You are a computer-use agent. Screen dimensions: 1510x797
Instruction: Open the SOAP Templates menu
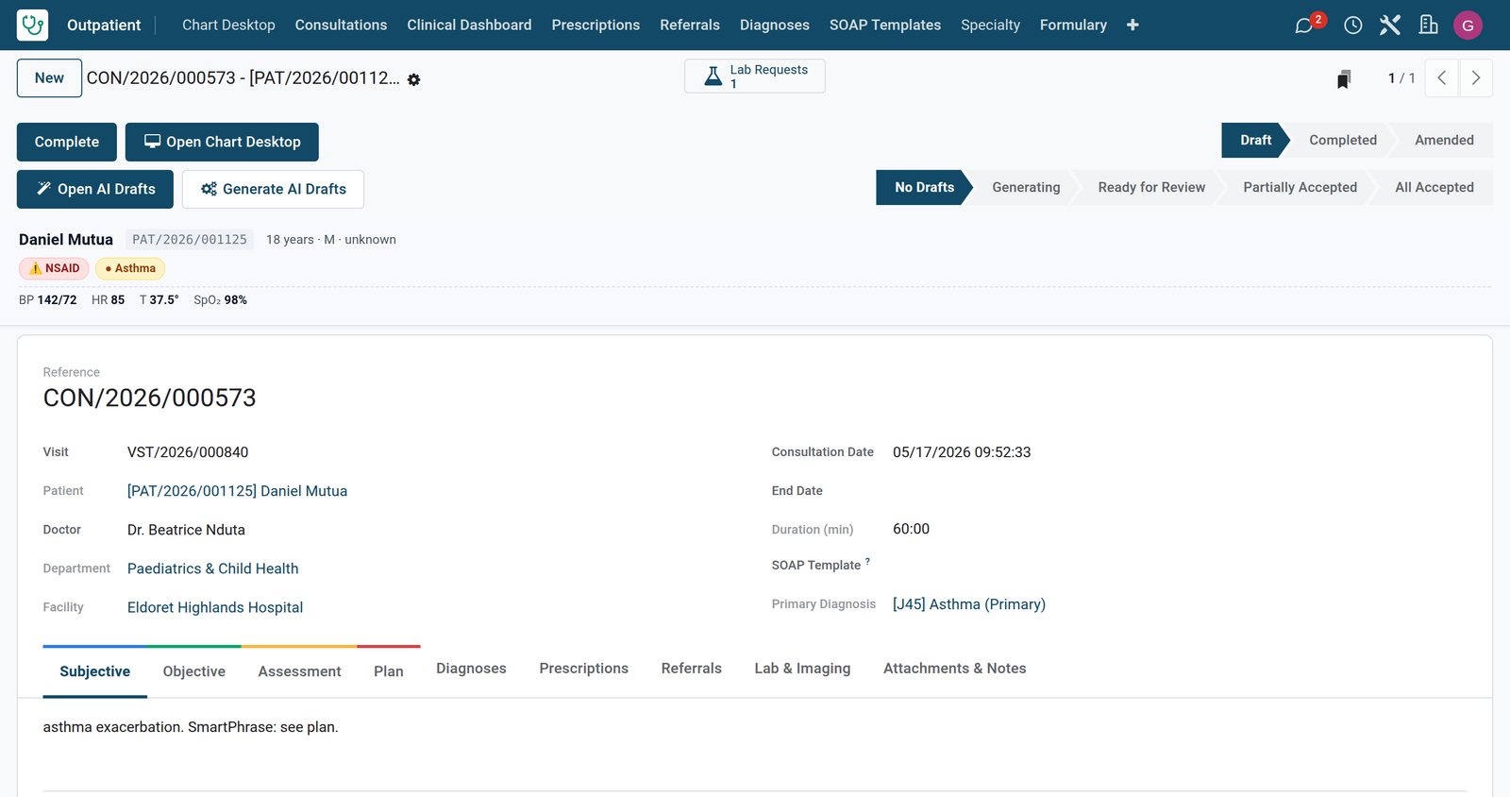(885, 25)
